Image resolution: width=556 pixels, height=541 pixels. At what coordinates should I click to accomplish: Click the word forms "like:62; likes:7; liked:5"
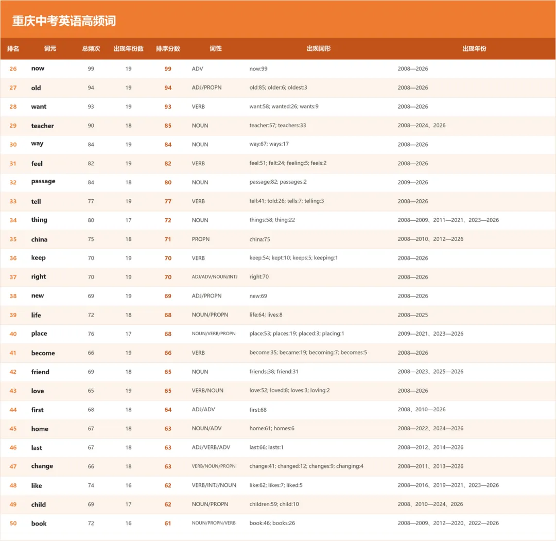pos(276,485)
